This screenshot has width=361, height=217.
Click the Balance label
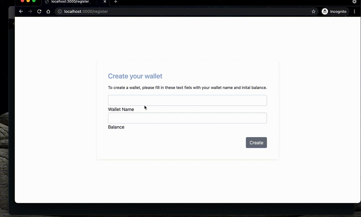point(116,127)
